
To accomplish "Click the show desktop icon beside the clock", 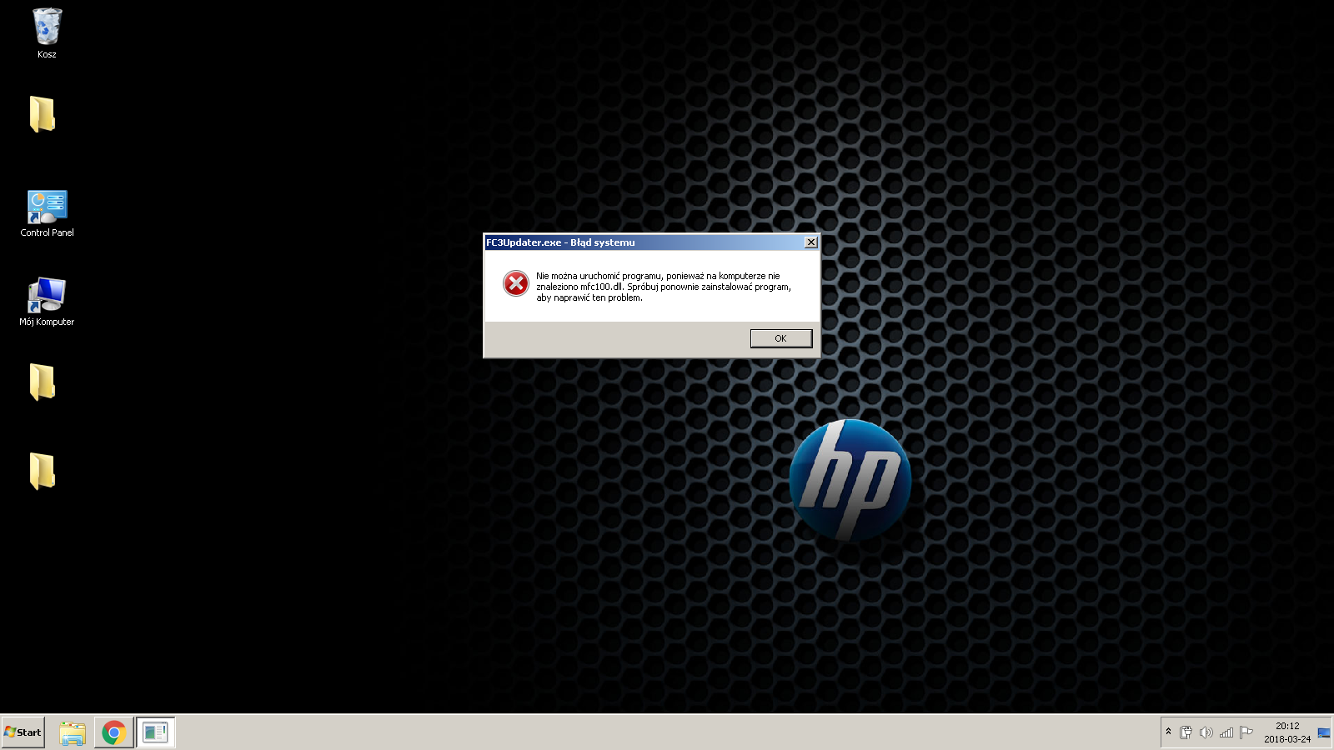I will pyautogui.click(x=1324, y=732).
